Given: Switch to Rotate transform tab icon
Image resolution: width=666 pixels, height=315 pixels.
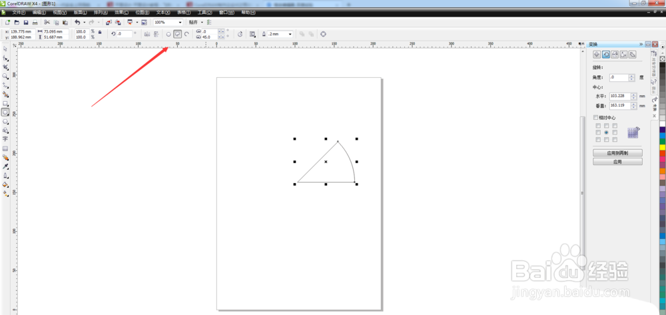Looking at the screenshot, I should (x=606, y=55).
